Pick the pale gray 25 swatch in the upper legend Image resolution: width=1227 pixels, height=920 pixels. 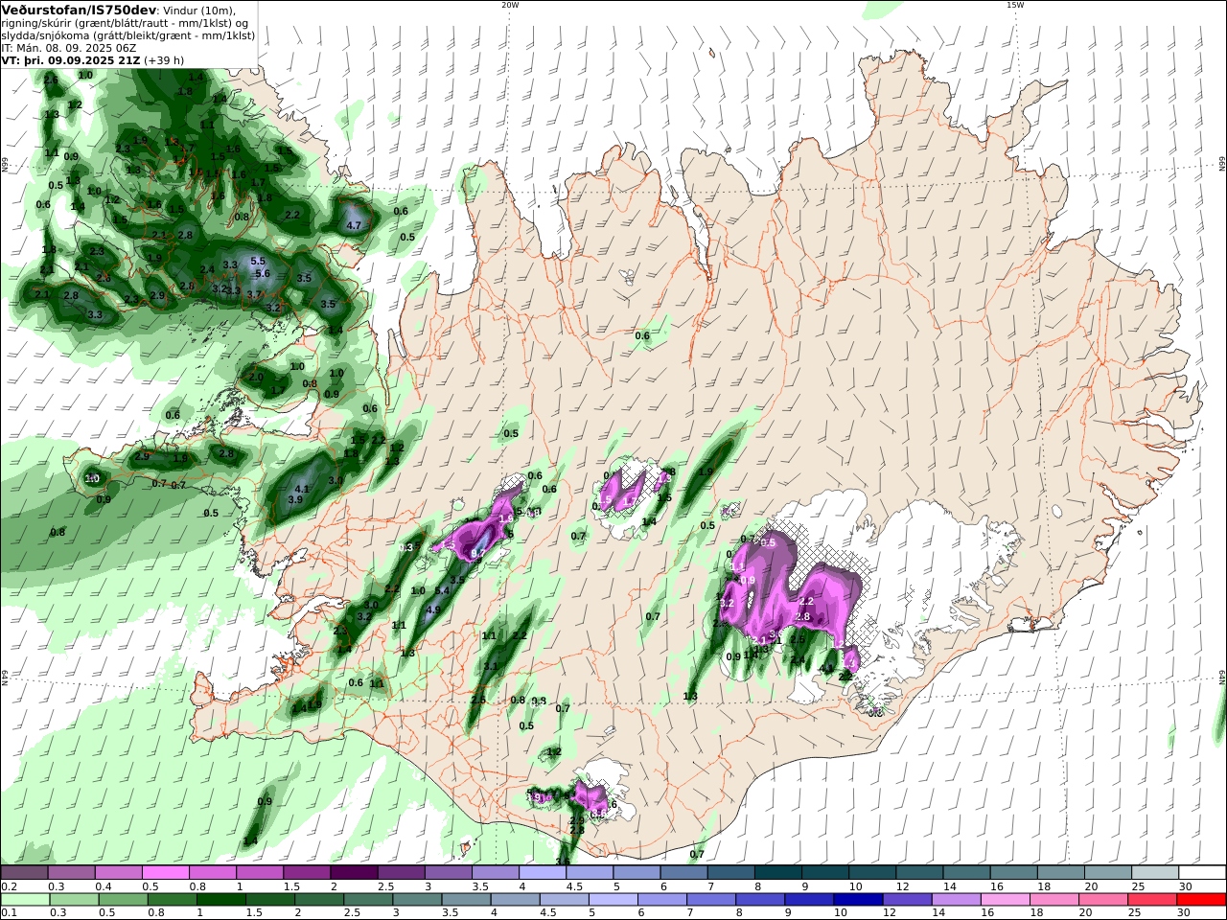tap(1154, 872)
